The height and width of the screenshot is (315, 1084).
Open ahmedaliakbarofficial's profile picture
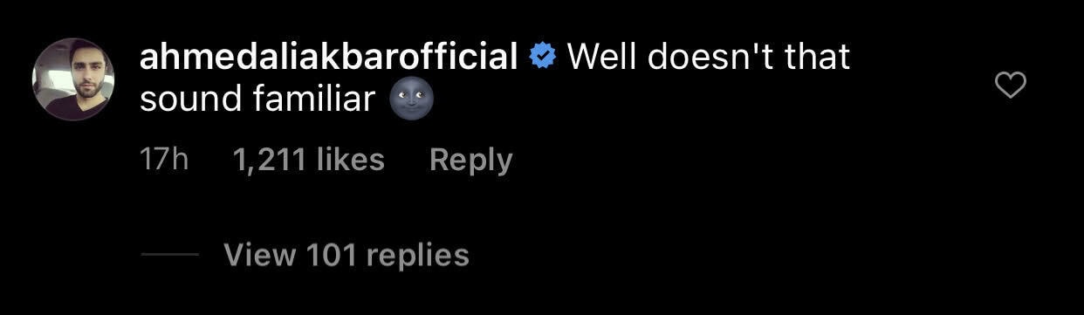coord(73,79)
